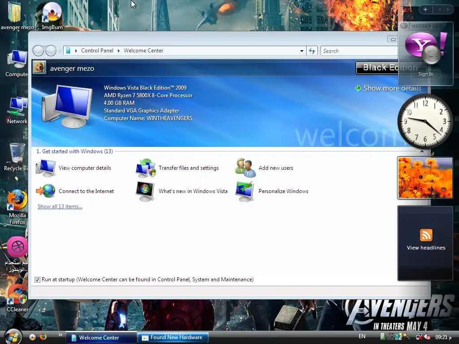Click the Search input field
Screen dimensions: 459x344
[359, 51]
